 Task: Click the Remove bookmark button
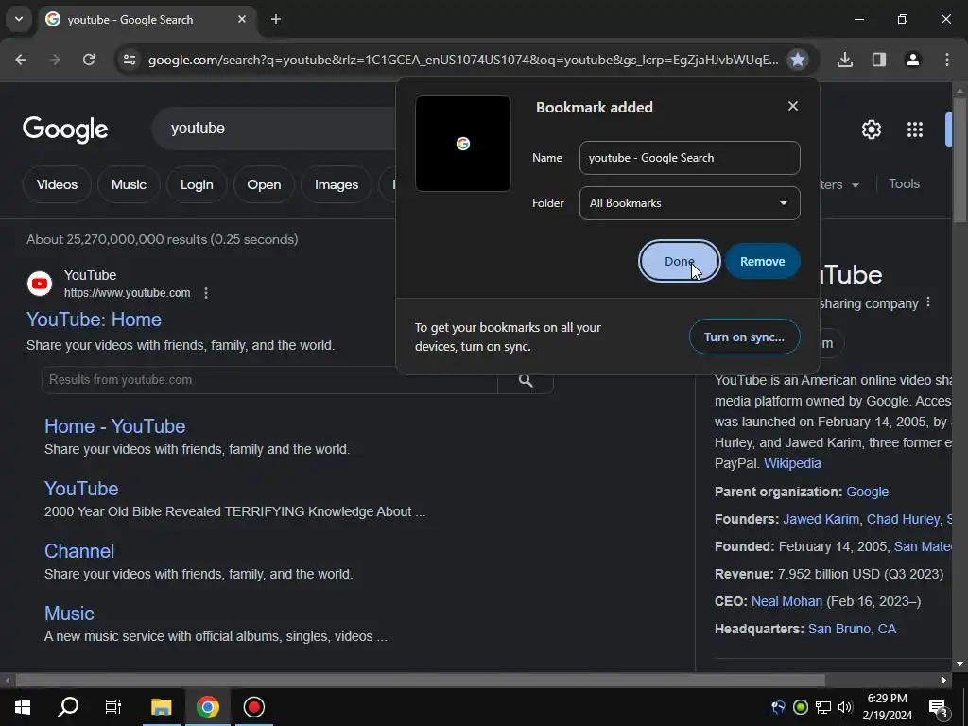click(x=763, y=261)
